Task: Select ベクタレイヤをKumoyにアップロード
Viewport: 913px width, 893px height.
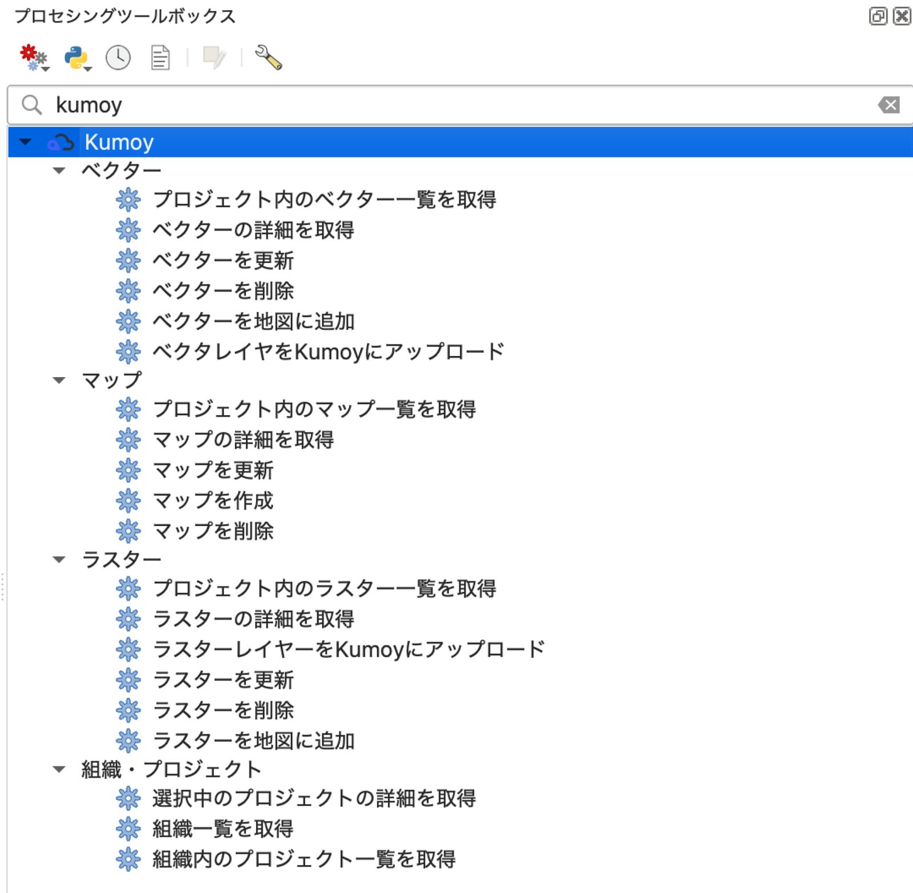Action: (x=329, y=351)
